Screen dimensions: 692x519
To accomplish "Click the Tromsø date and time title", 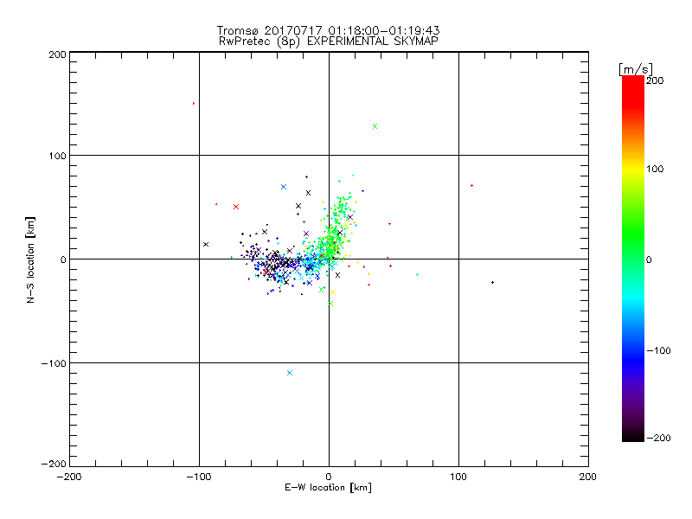I will point(328,30).
